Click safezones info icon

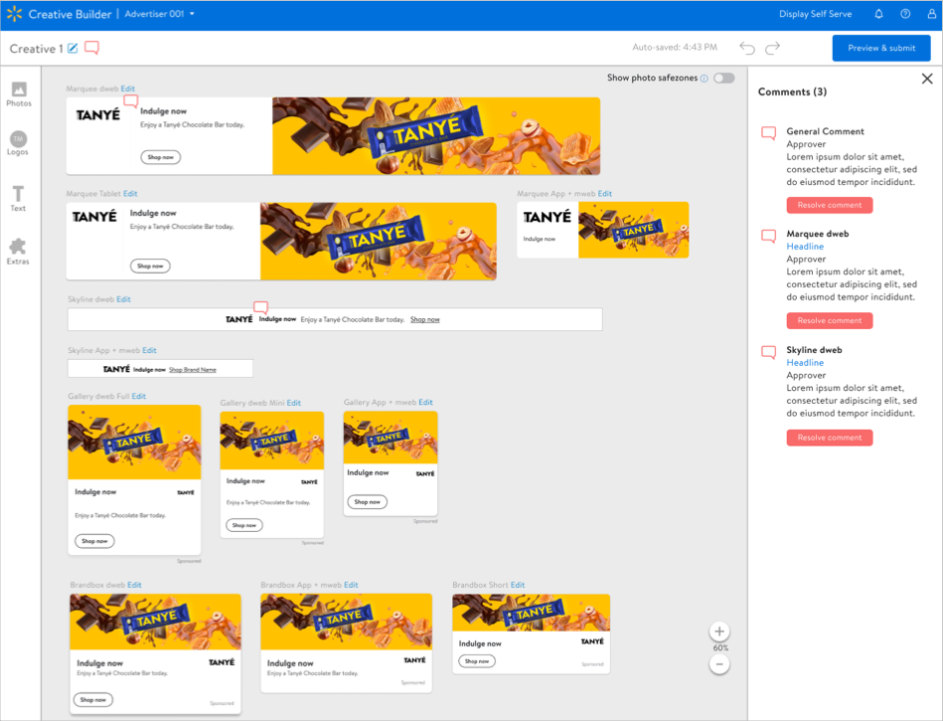click(705, 79)
